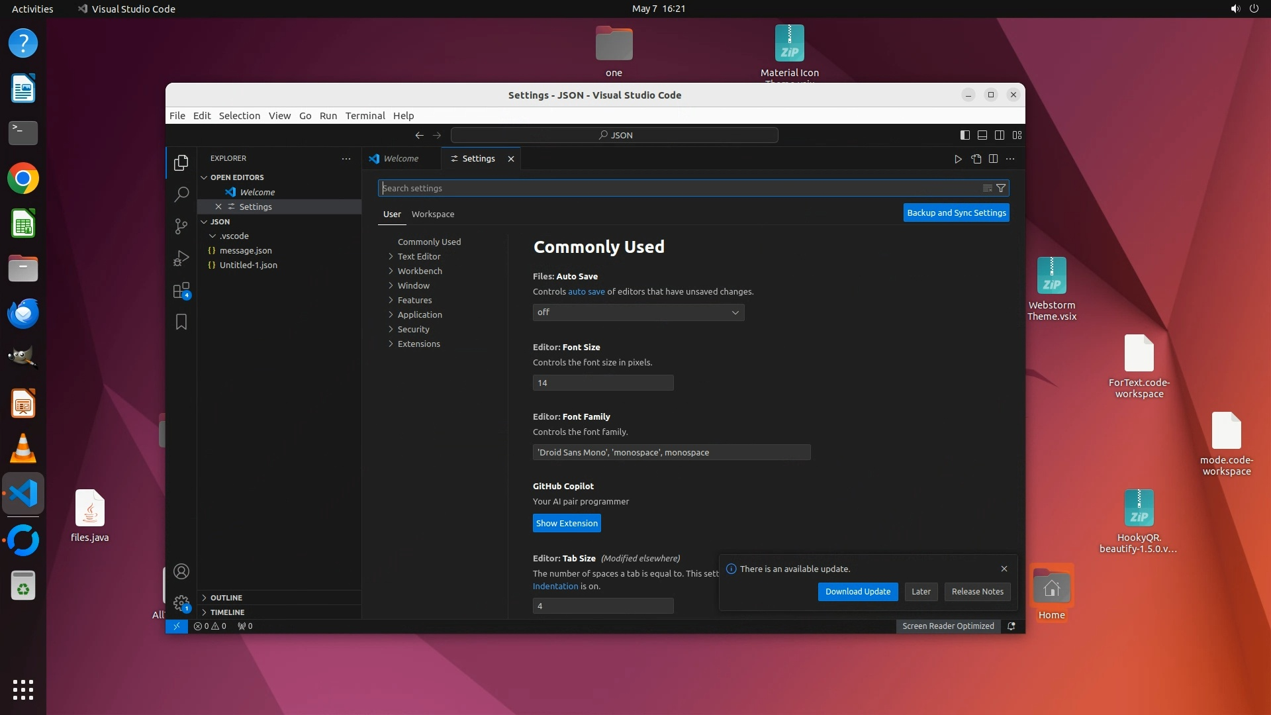Toggle the bottom panel layout icon
Viewport: 1271px width, 715px height.
(x=982, y=135)
